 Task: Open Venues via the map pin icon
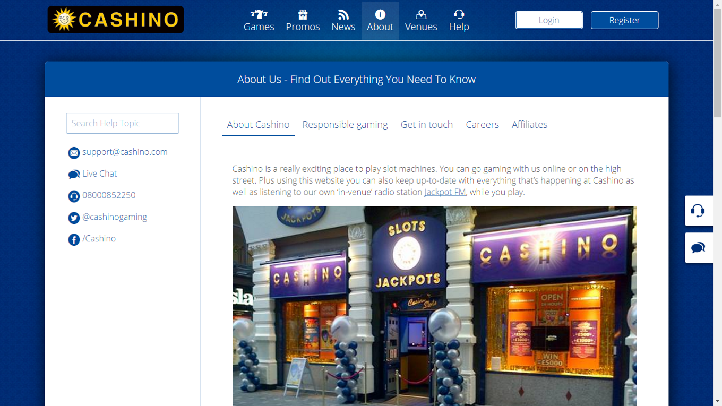[x=421, y=14]
